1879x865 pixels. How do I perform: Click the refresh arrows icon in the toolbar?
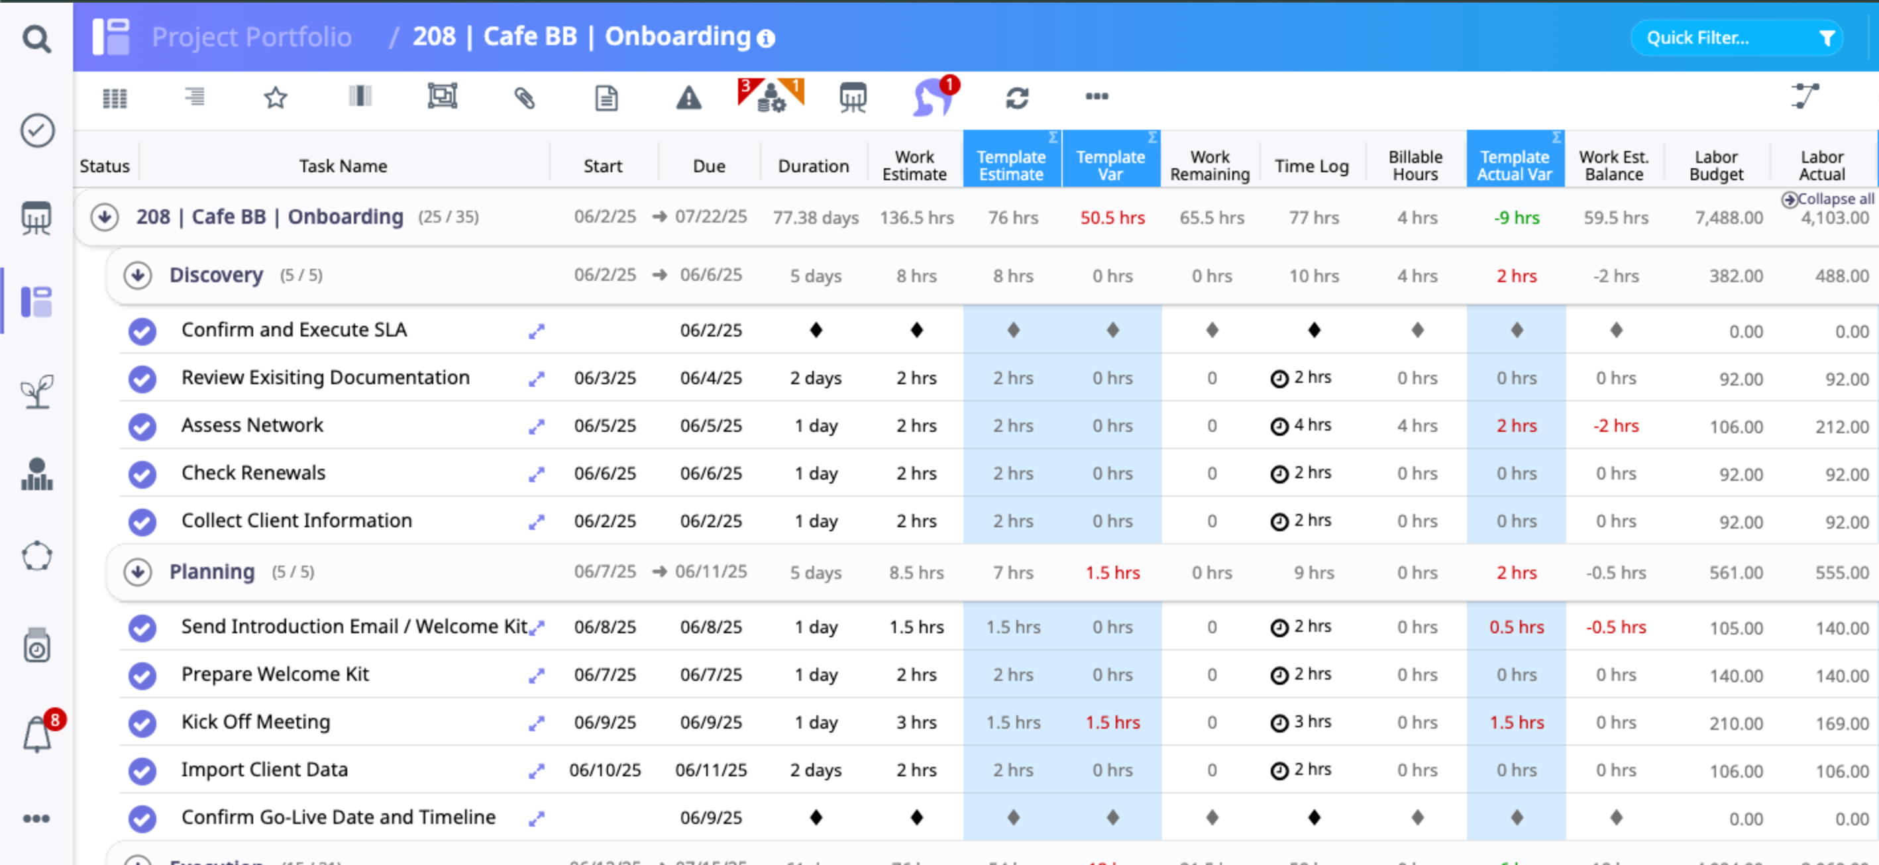1017,97
